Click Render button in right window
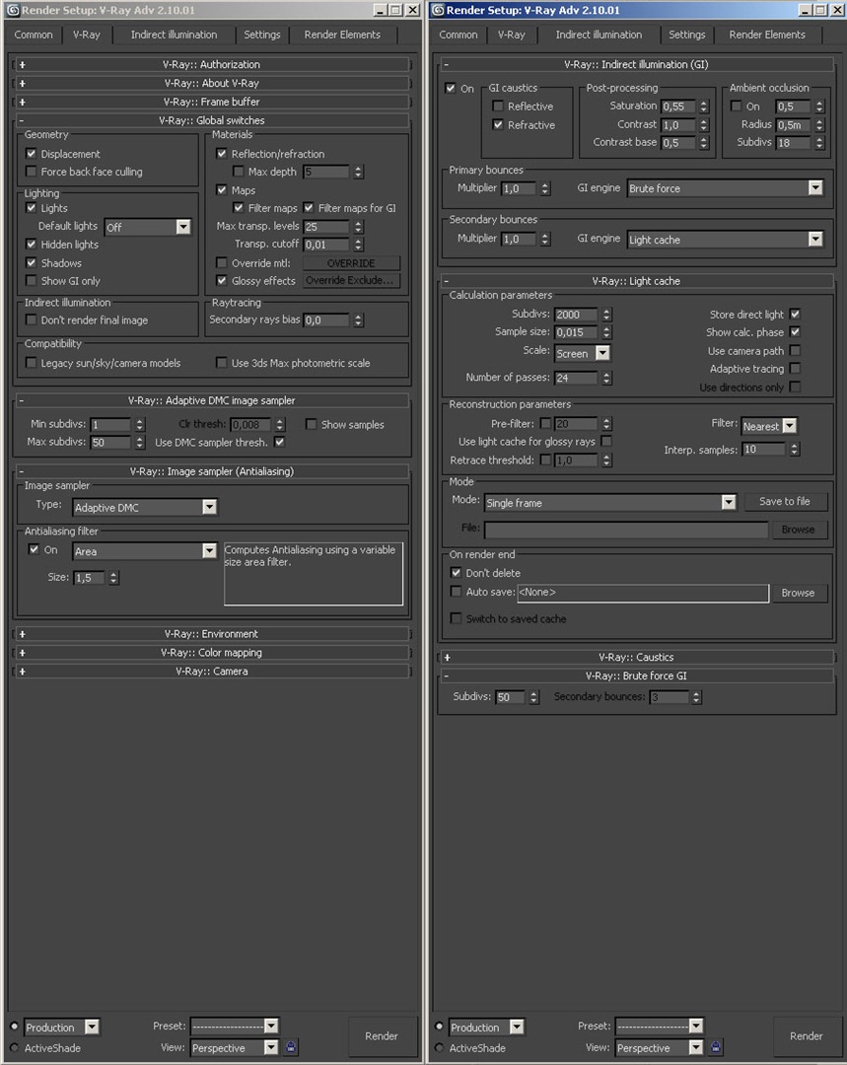This screenshot has width=847, height=1065. click(x=807, y=1035)
